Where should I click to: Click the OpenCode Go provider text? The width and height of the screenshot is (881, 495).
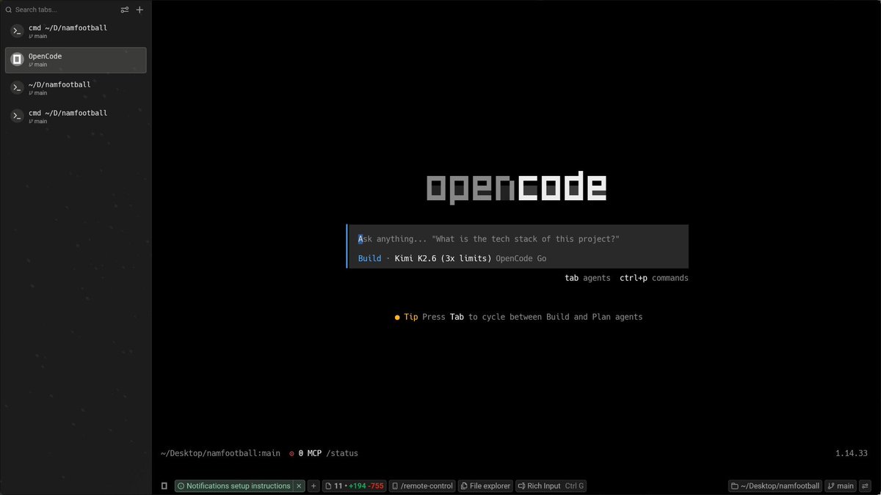(x=521, y=258)
